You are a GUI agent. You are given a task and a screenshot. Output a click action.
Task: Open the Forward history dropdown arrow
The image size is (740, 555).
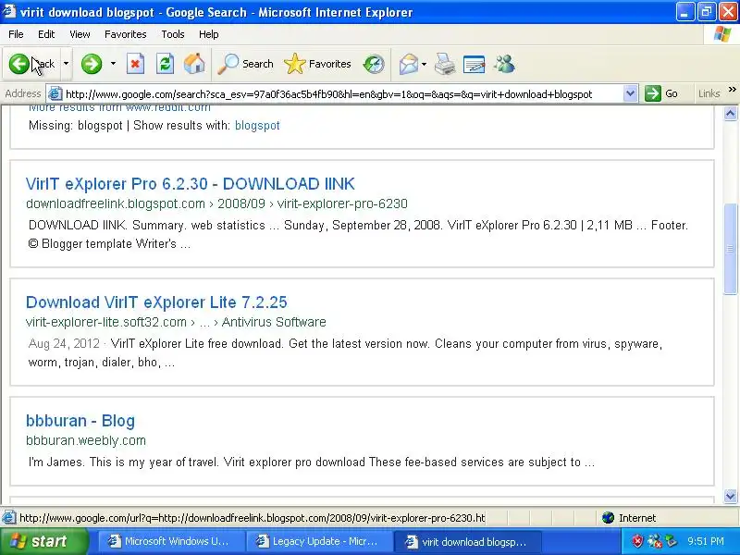113,64
